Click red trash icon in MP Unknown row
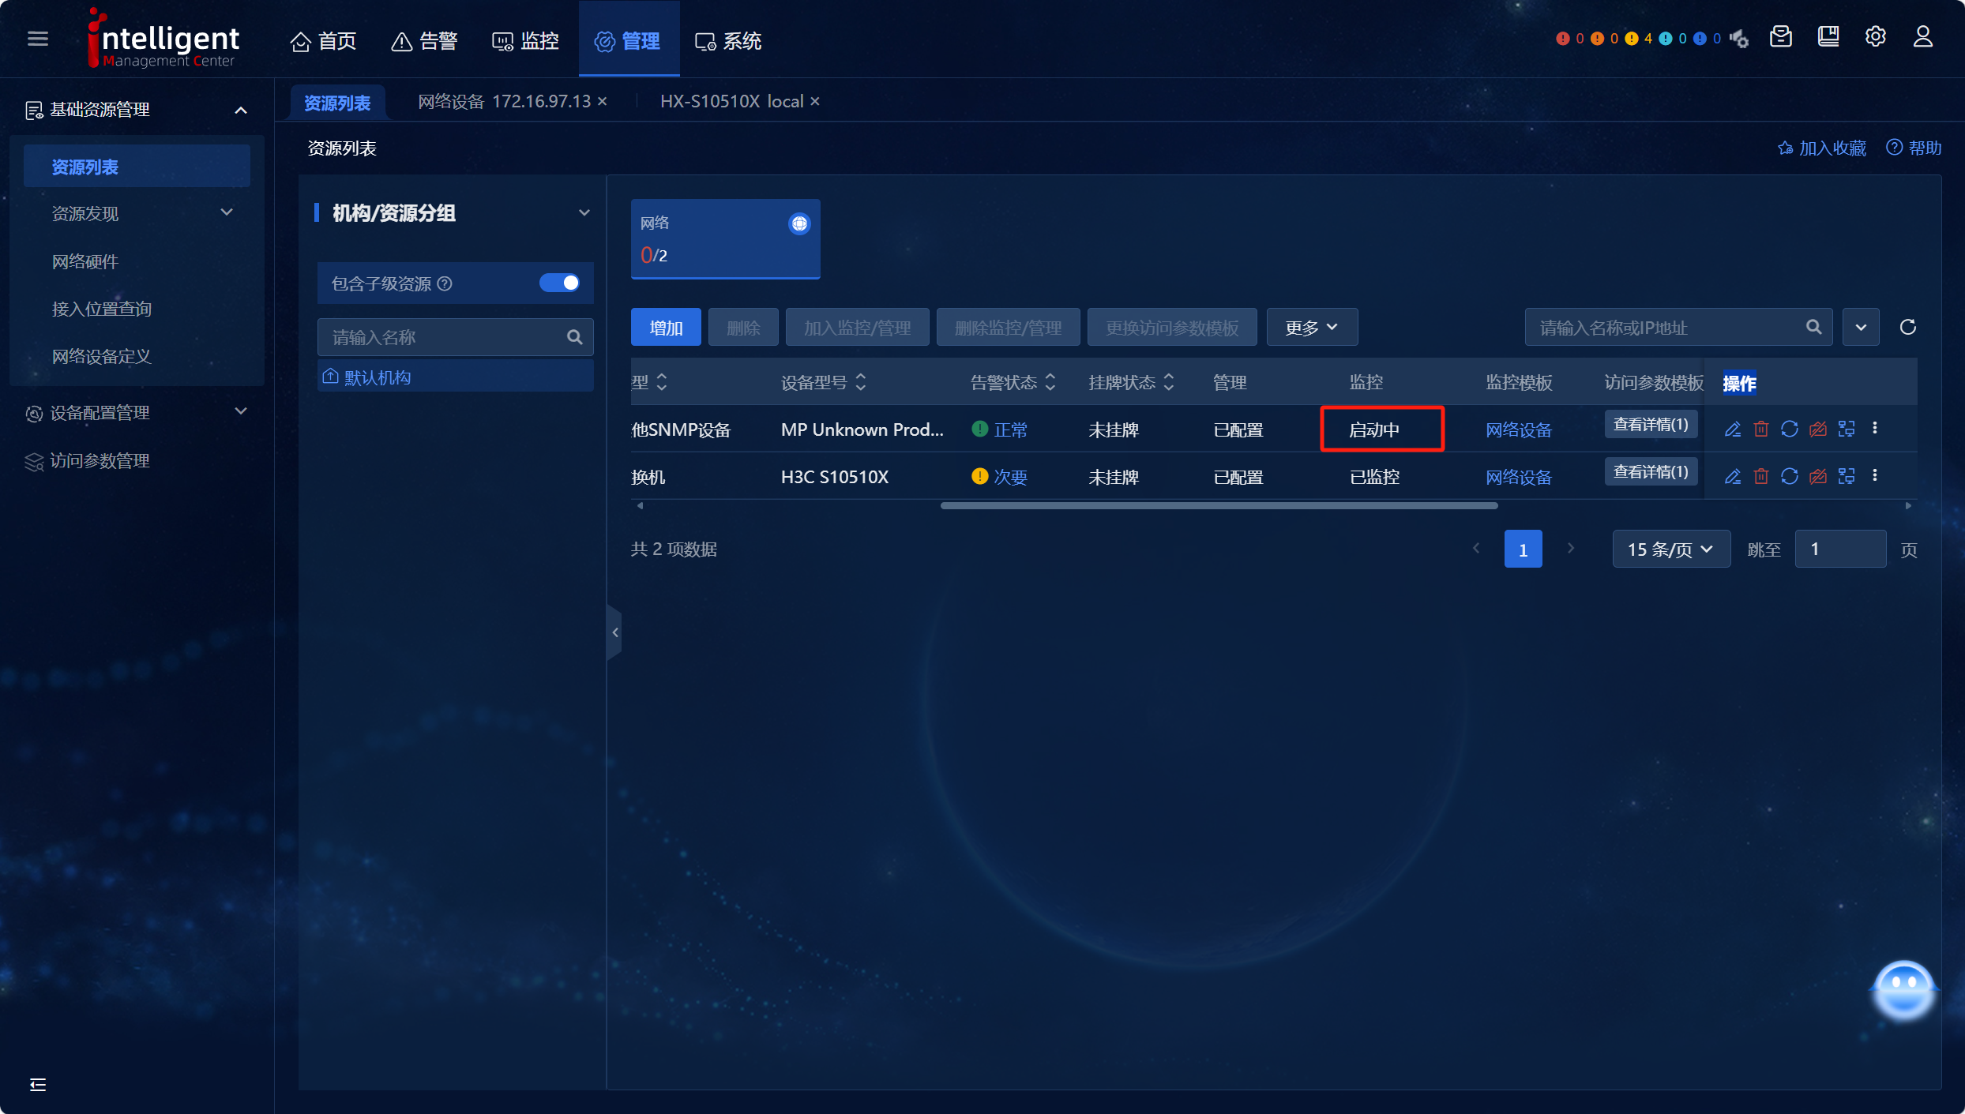The height and width of the screenshot is (1114, 1965). coord(1760,429)
